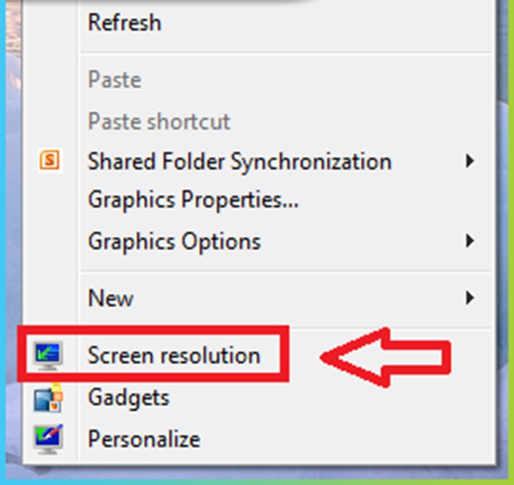514x485 pixels.
Task: Select Refresh from the context menu
Action: (125, 23)
